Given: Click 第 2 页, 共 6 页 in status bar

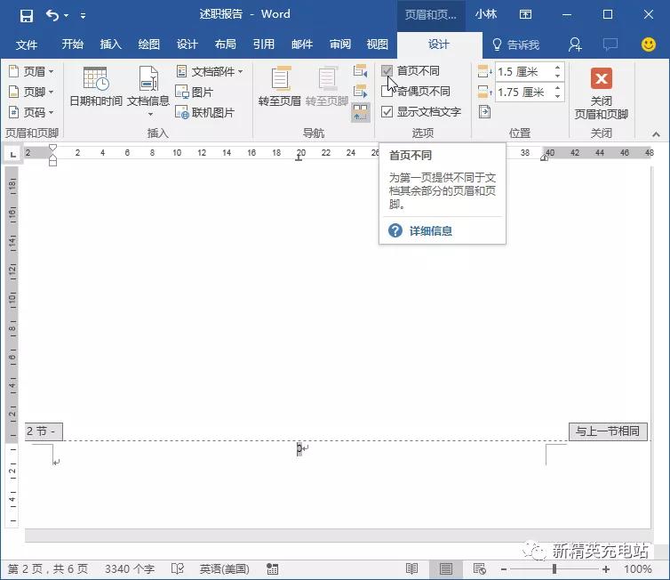Looking at the screenshot, I should pyautogui.click(x=47, y=568).
